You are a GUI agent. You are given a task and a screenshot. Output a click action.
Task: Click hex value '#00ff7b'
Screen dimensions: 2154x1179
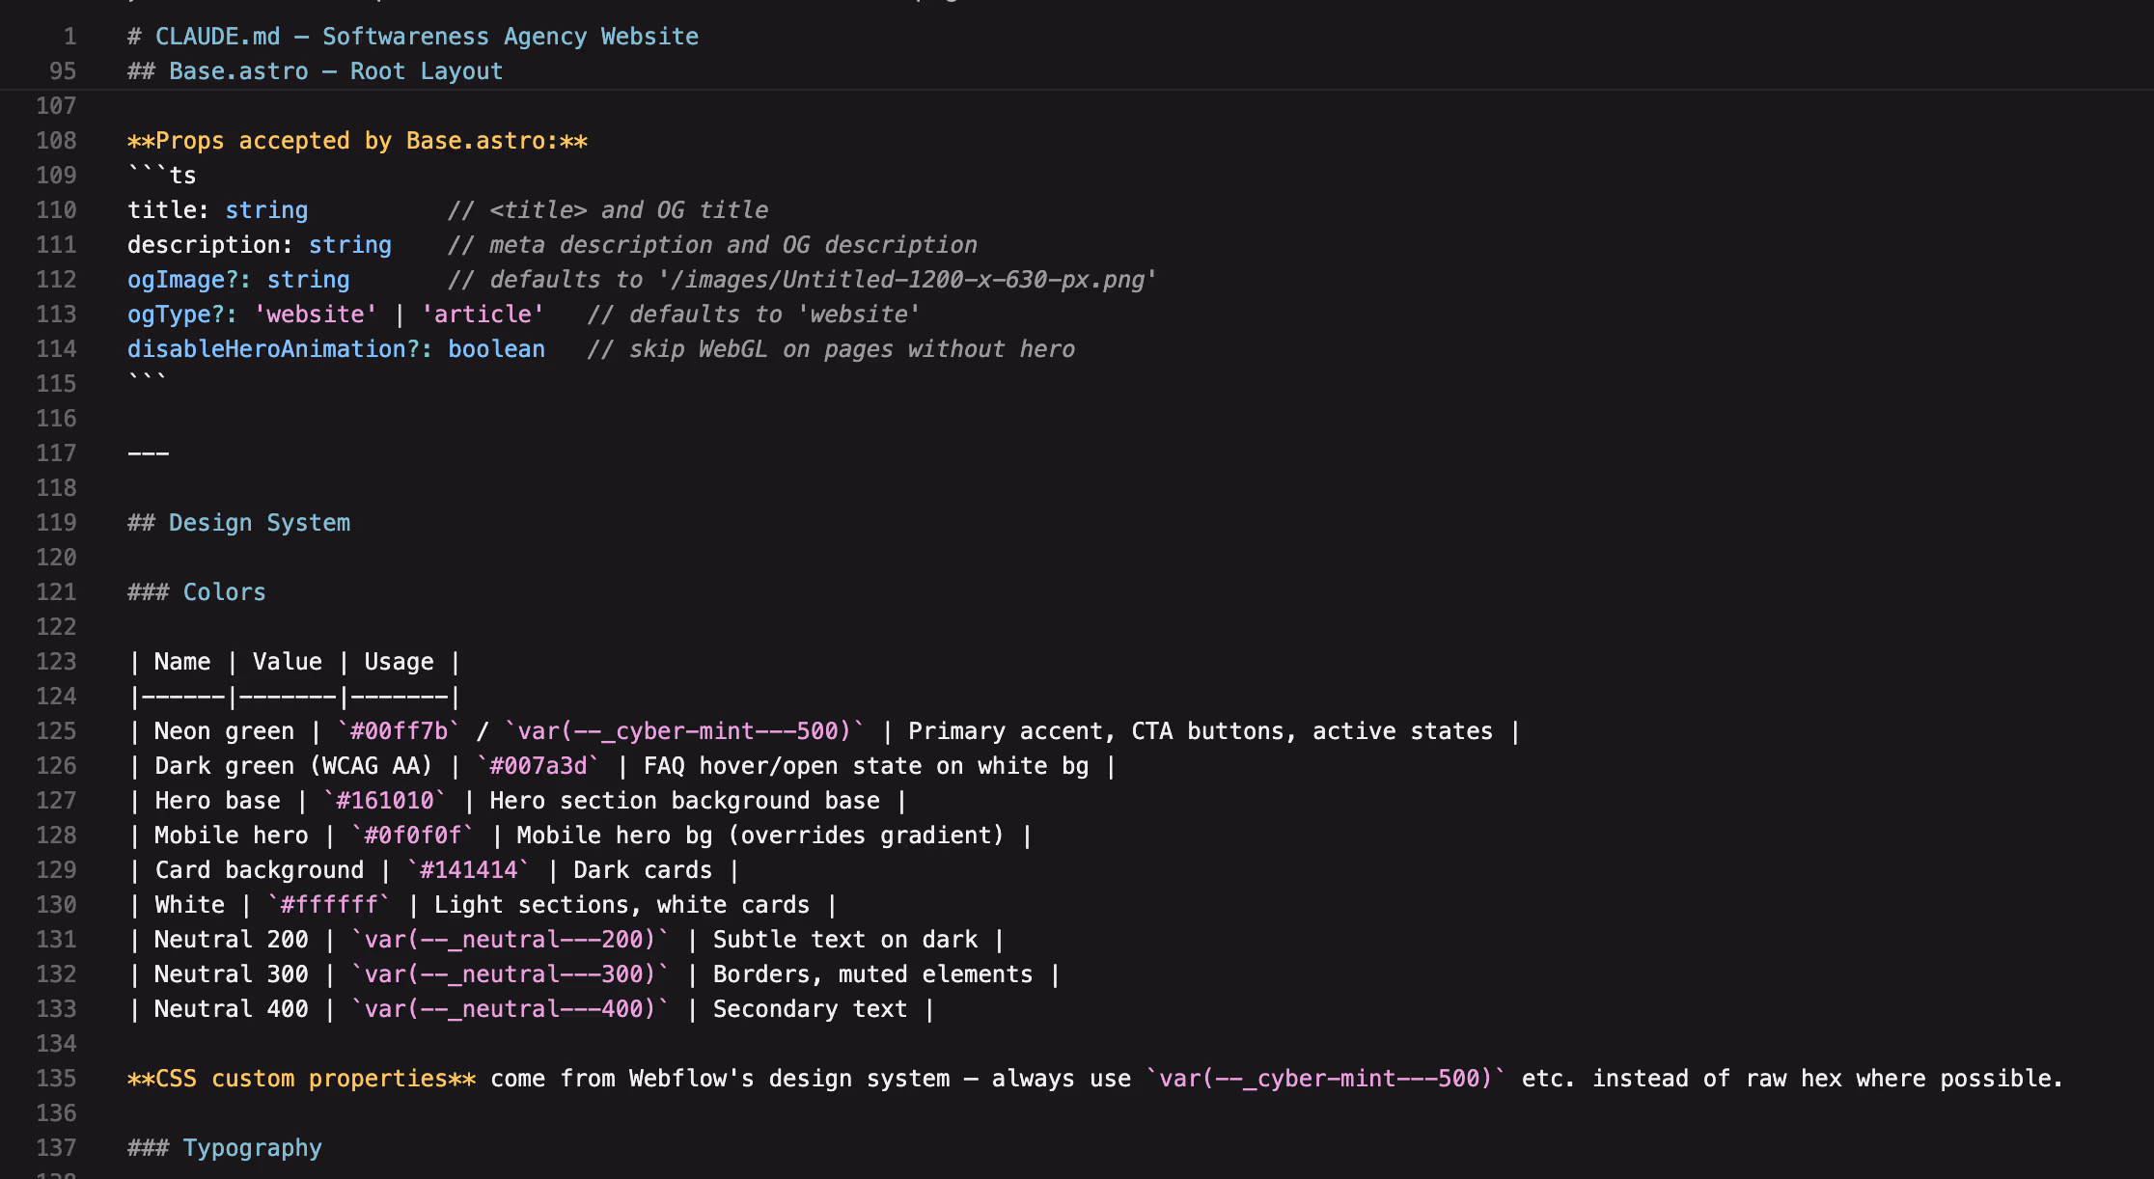click(399, 731)
